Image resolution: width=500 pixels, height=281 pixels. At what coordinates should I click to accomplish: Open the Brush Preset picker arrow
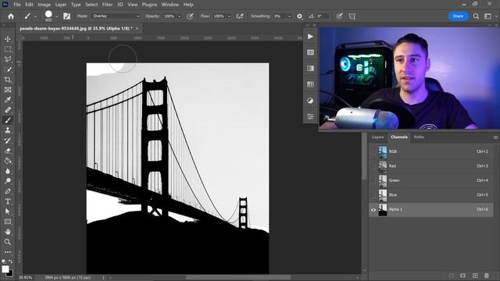pos(56,16)
